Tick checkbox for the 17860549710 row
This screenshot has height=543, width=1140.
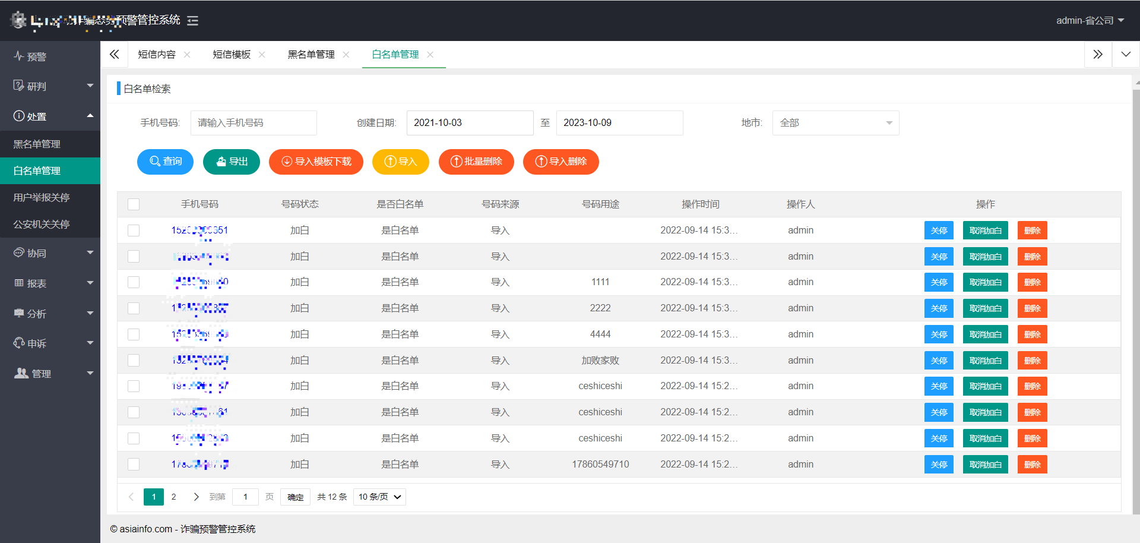pyautogui.click(x=134, y=465)
